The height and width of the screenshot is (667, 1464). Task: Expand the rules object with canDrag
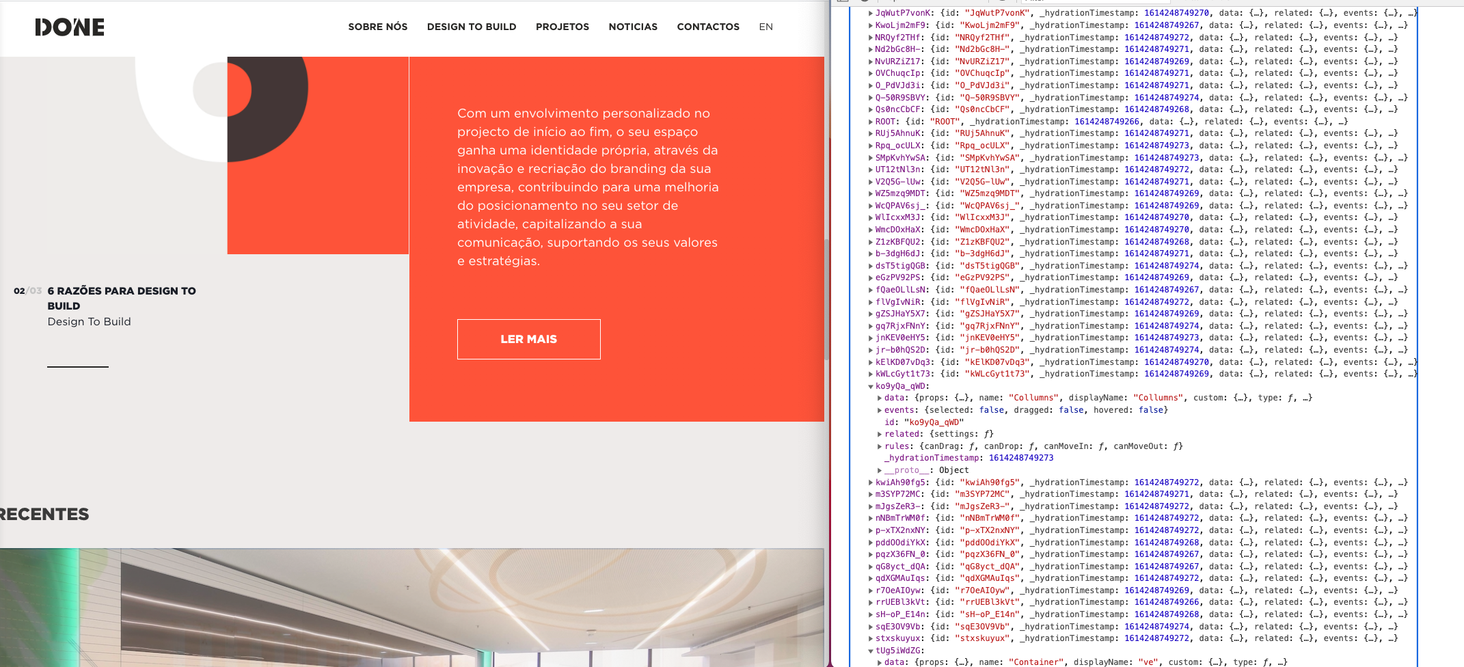pos(881,446)
